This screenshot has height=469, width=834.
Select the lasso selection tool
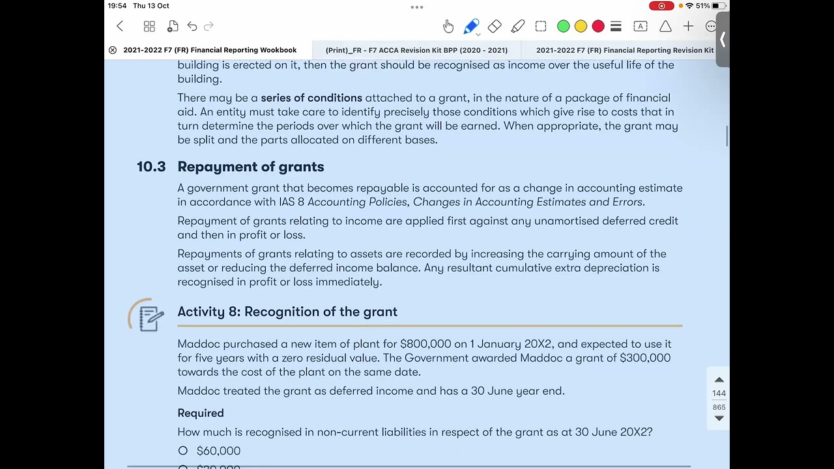[541, 26]
